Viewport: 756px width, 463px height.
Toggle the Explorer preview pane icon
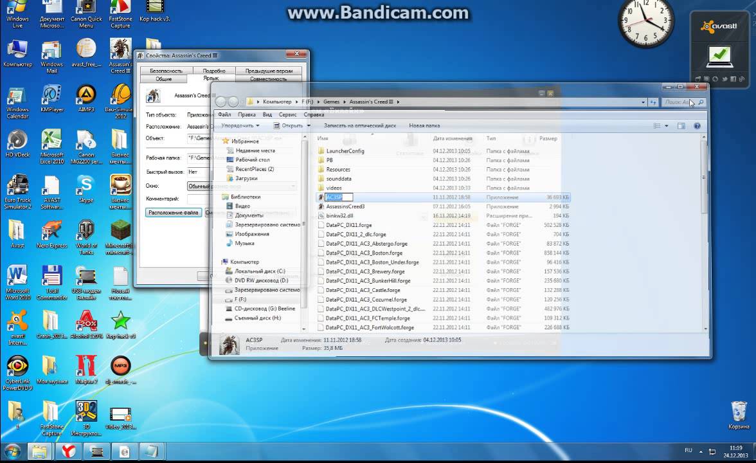pyautogui.click(x=681, y=126)
